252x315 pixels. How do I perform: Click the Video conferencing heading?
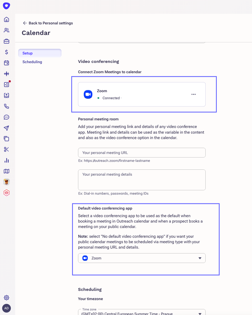click(x=99, y=62)
